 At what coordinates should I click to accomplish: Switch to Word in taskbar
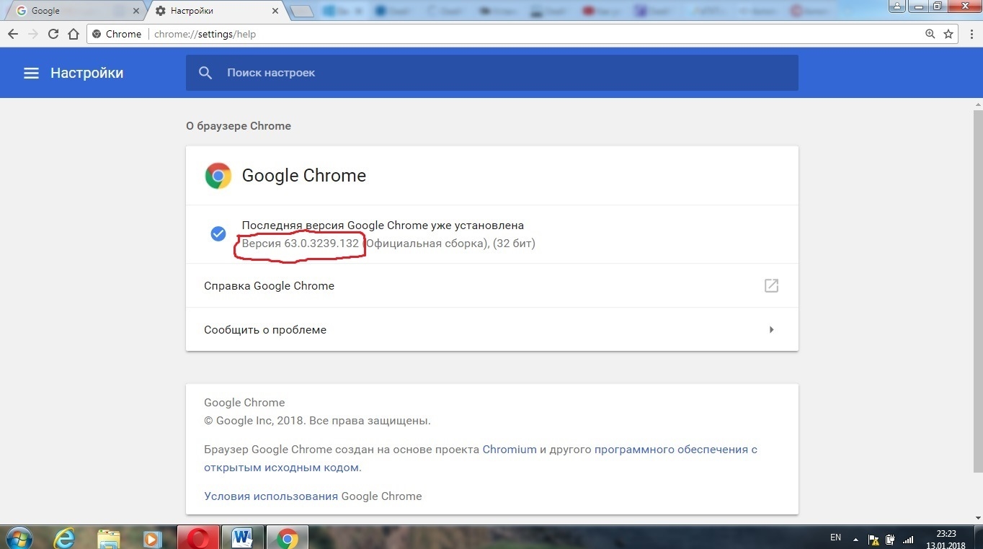(x=242, y=537)
